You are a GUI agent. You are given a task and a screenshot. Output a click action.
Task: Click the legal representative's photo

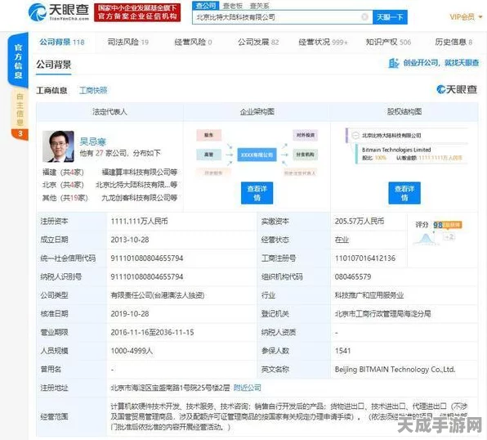58,146
